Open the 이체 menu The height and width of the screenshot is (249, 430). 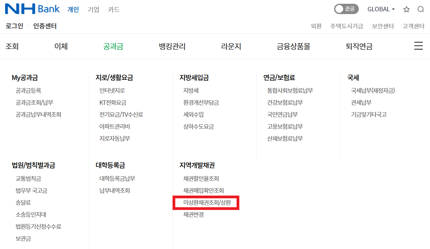click(61, 46)
